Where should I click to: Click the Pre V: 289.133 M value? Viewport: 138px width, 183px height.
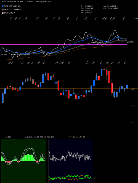click(x=110, y=8)
